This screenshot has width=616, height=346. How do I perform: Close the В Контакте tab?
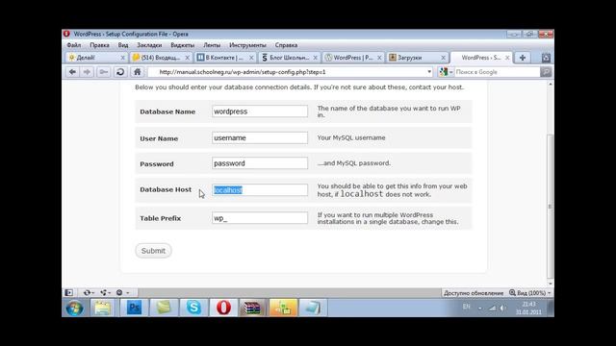(x=251, y=58)
